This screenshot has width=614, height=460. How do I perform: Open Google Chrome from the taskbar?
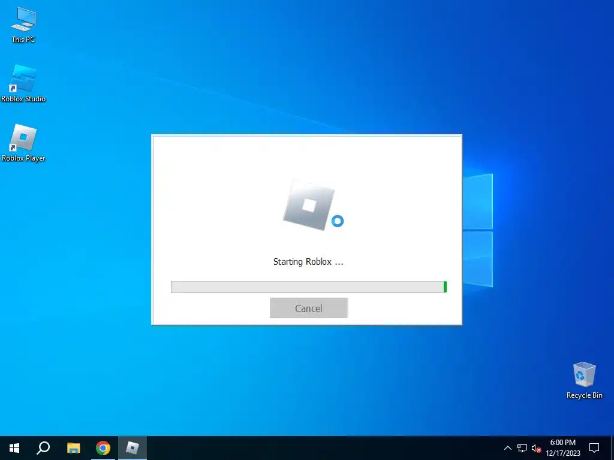(103, 448)
